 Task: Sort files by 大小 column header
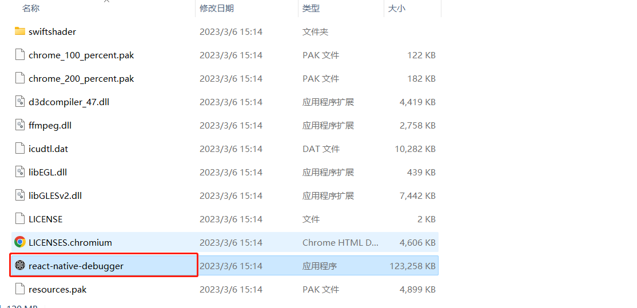[x=396, y=8]
